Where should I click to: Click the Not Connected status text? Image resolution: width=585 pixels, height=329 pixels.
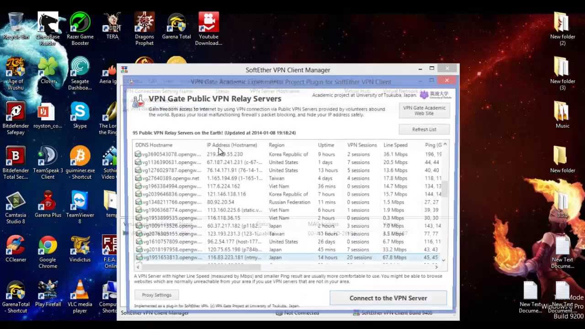coord(301,313)
